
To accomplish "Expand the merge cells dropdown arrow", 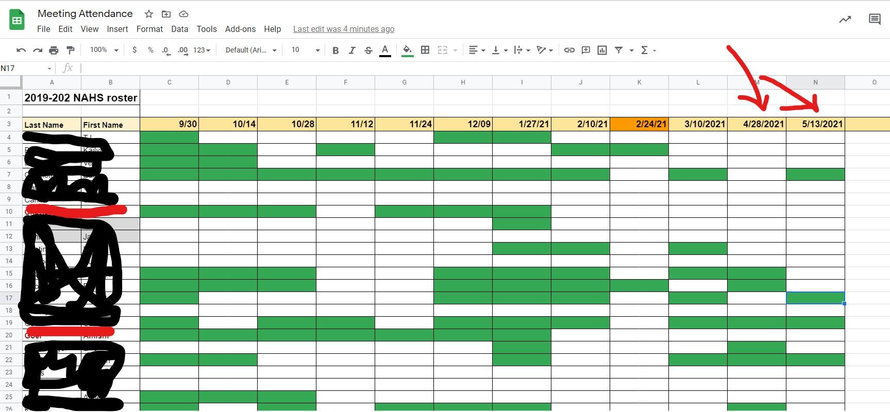I will [455, 50].
